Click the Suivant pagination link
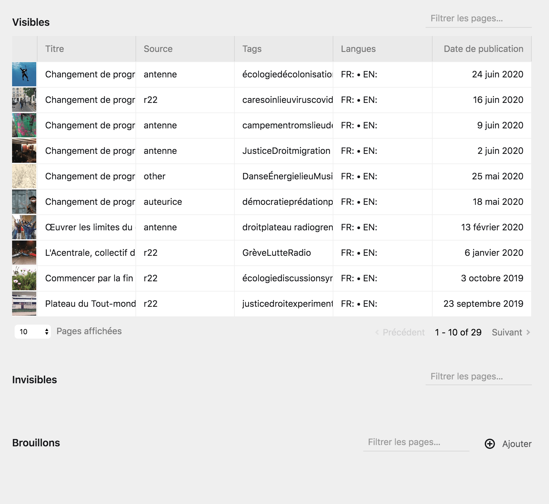This screenshot has height=504, width=549. (508, 332)
